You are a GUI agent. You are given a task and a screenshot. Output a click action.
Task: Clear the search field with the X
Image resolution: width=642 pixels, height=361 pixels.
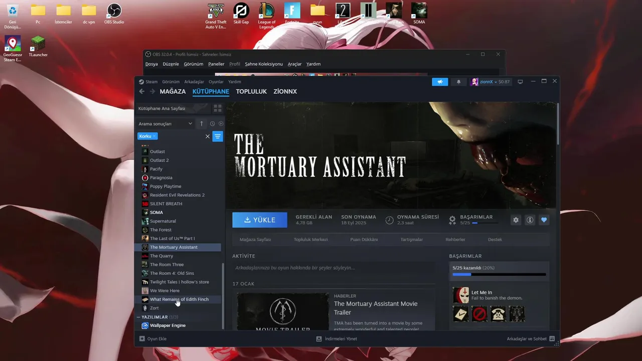pyautogui.click(x=208, y=136)
